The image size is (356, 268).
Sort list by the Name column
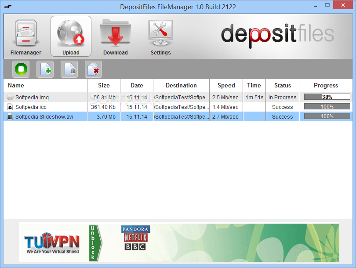[45, 86]
